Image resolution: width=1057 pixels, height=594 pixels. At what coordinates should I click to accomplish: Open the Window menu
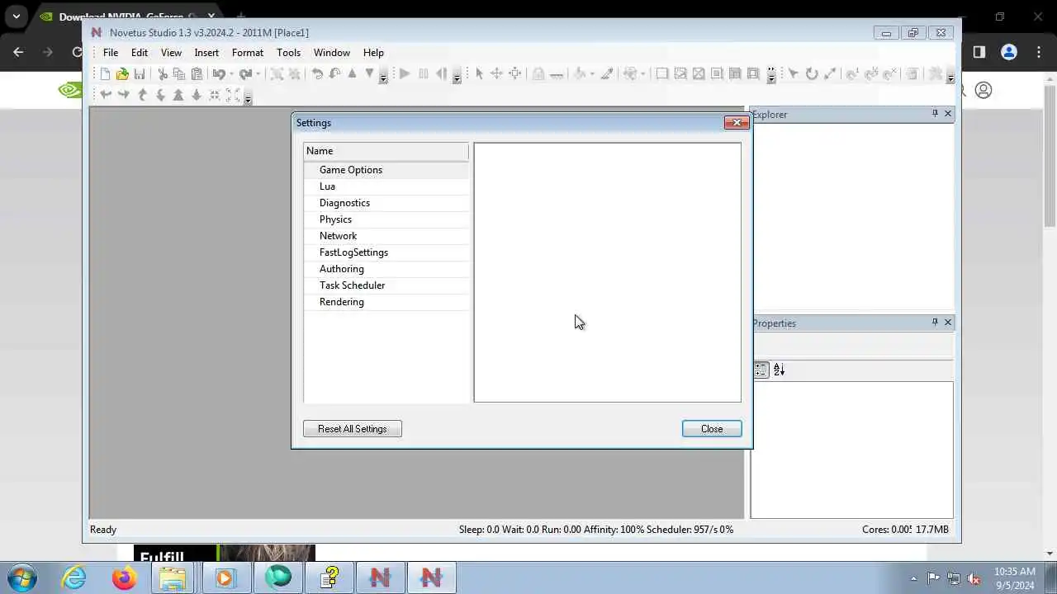pyautogui.click(x=332, y=53)
